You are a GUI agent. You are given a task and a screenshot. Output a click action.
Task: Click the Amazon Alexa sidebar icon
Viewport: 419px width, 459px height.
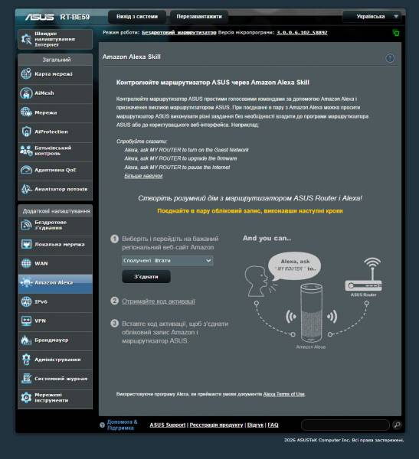coord(26,282)
